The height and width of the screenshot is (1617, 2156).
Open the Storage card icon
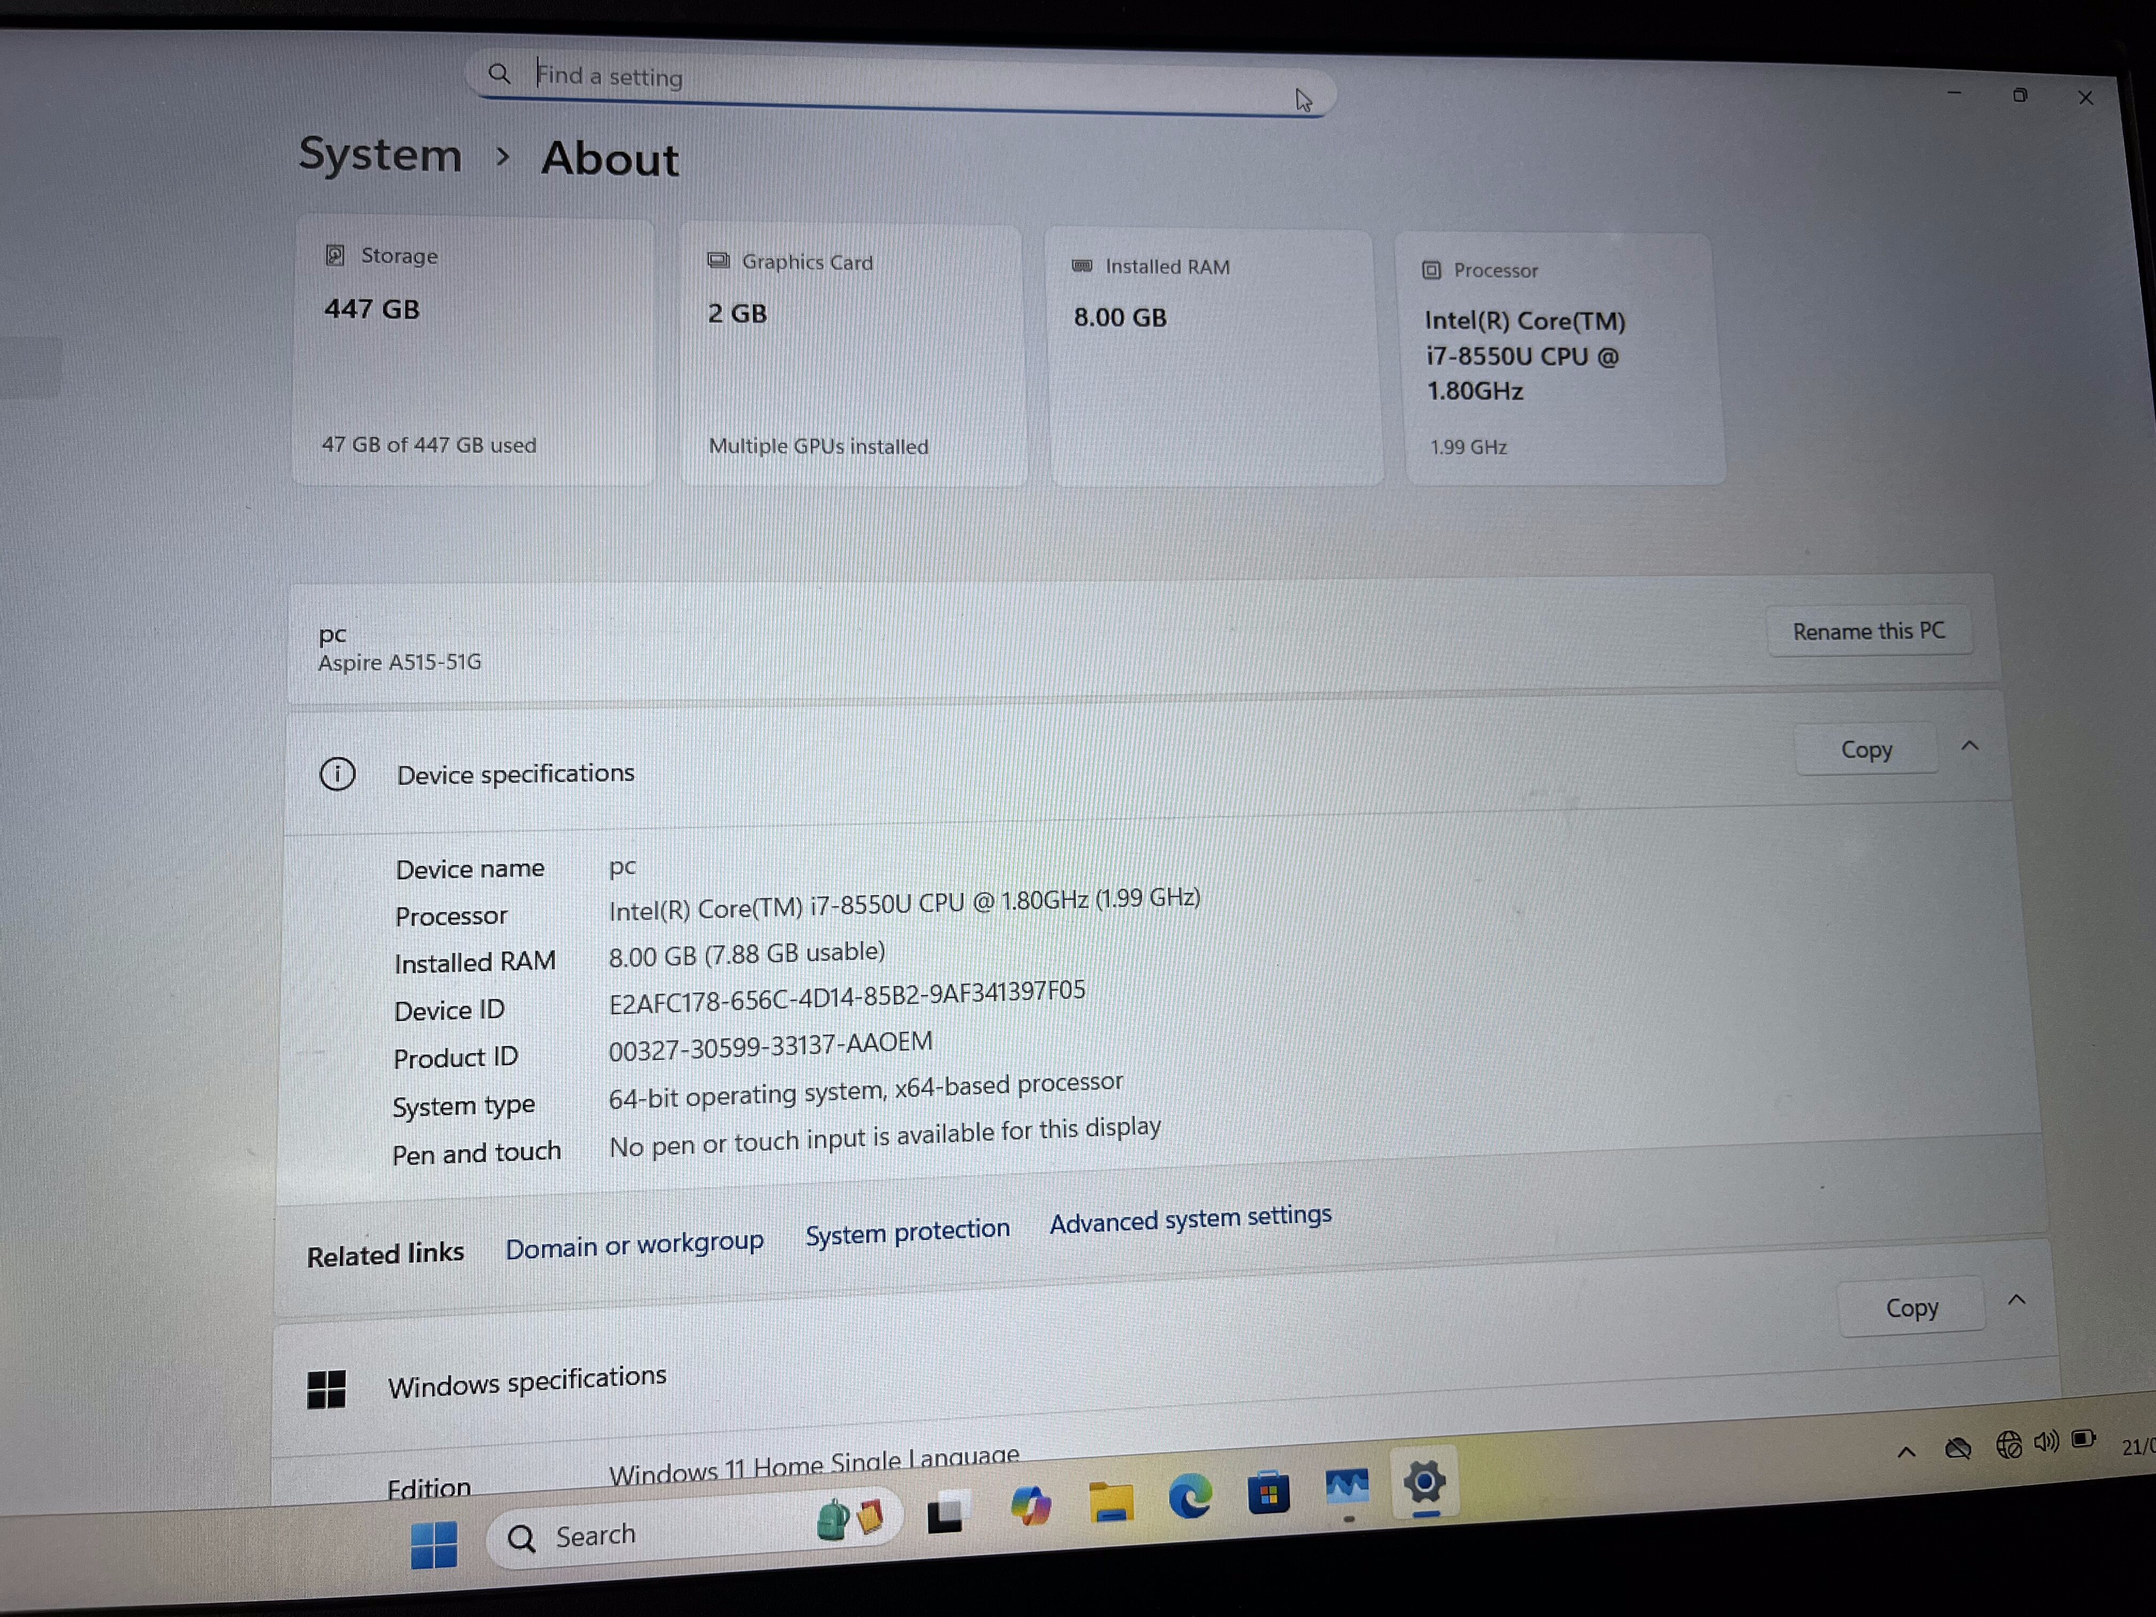334,256
